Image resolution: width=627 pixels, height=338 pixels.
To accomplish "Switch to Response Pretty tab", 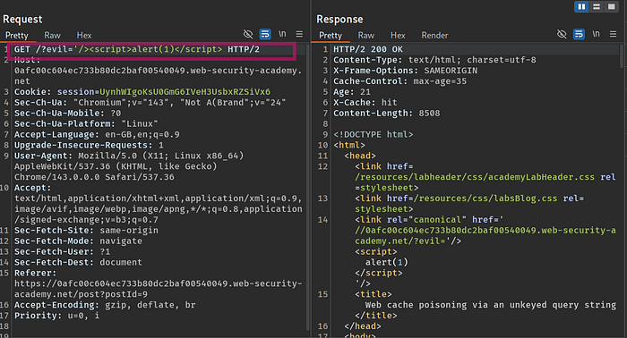I will [331, 36].
